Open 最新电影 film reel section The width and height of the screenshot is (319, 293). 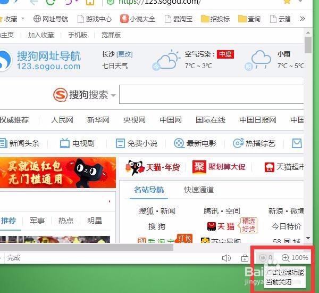(195, 143)
